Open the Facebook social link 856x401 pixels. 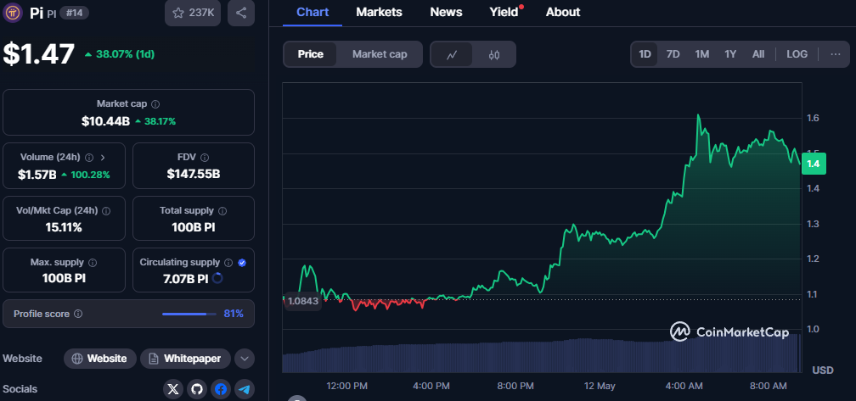[x=221, y=389]
